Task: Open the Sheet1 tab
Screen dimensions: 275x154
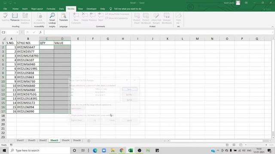Action: tap(20, 140)
